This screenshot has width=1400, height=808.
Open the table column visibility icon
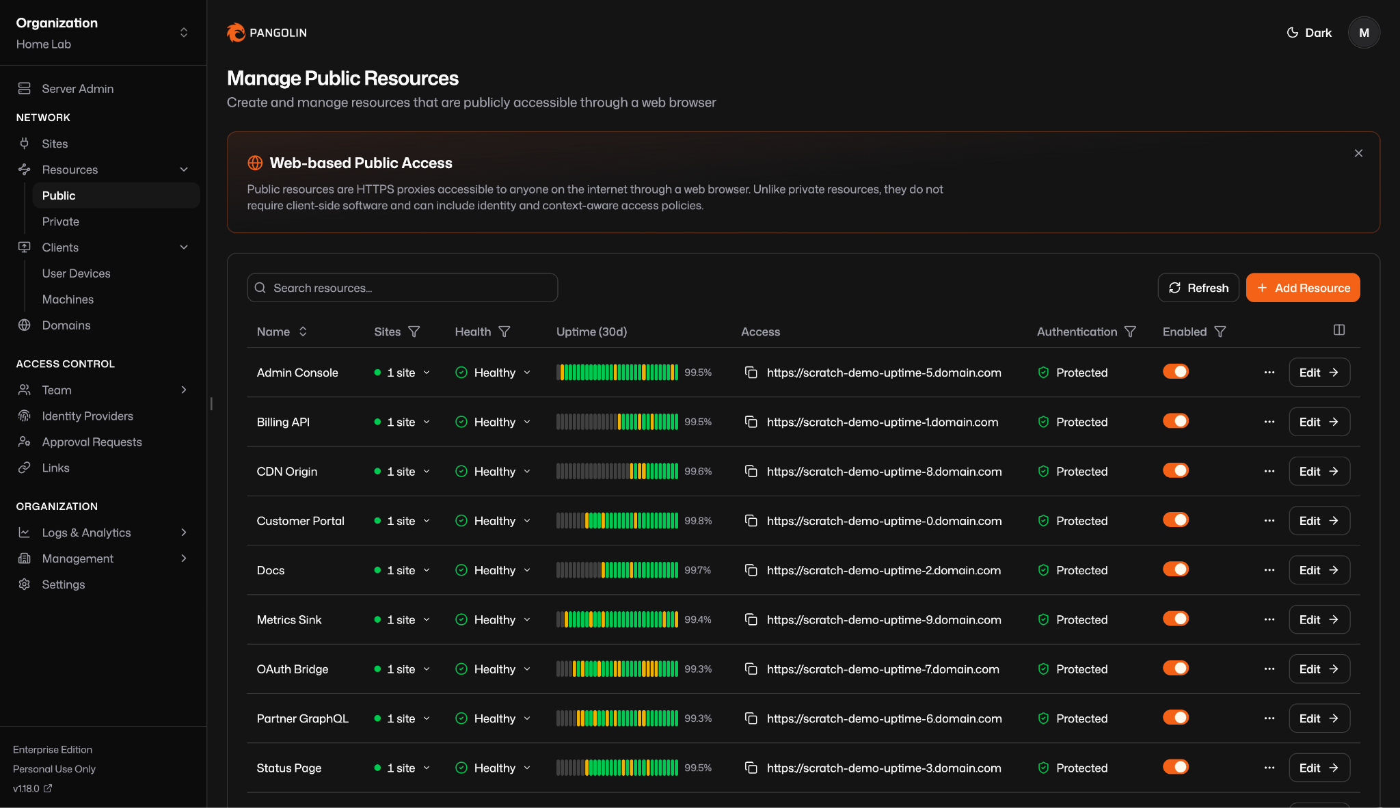tap(1338, 330)
